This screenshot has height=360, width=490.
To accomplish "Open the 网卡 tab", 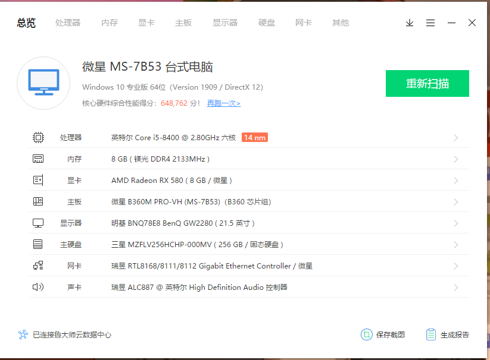I will 304,23.
